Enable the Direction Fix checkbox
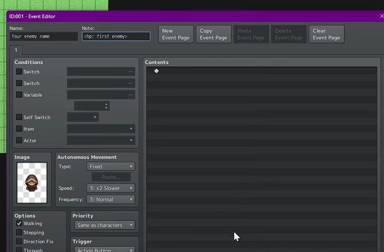Viewport: 384px width, 252px height. [19, 241]
